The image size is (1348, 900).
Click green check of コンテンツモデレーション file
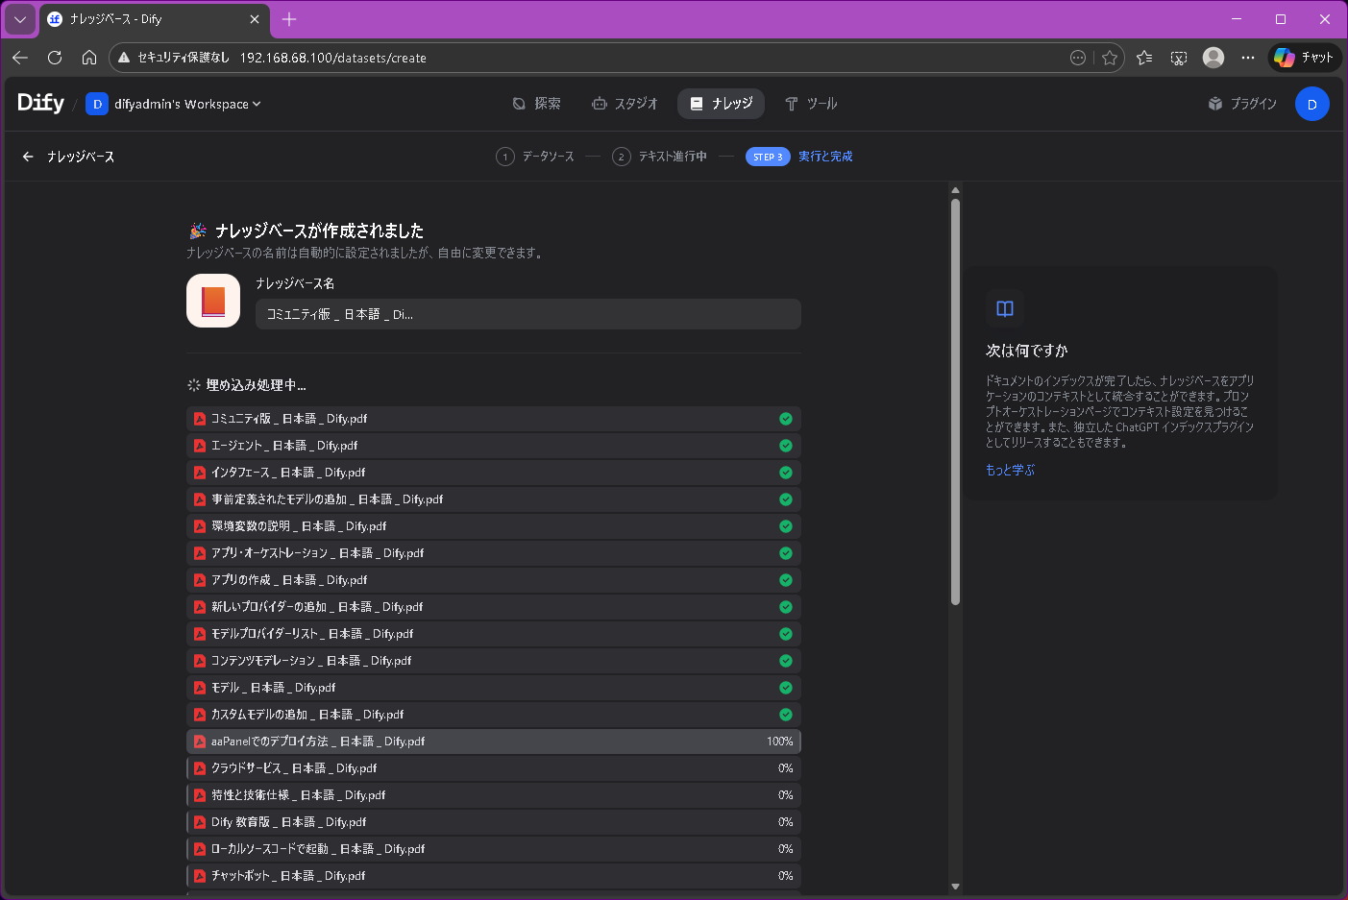tap(786, 661)
